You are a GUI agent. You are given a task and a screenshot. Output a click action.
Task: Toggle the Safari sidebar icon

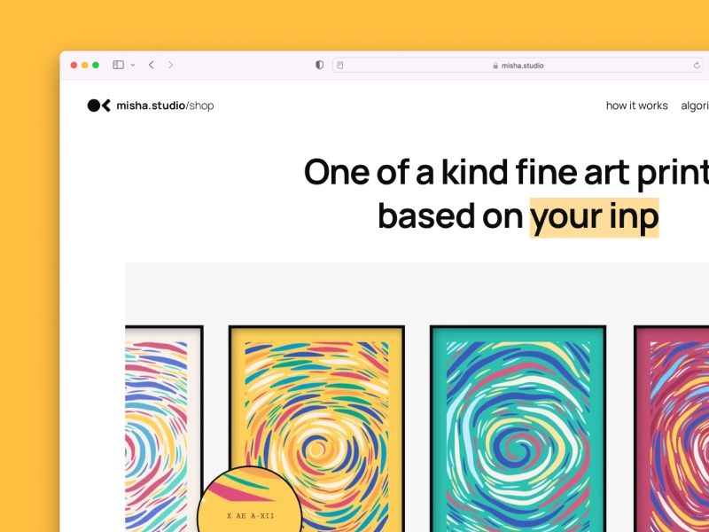pos(119,65)
